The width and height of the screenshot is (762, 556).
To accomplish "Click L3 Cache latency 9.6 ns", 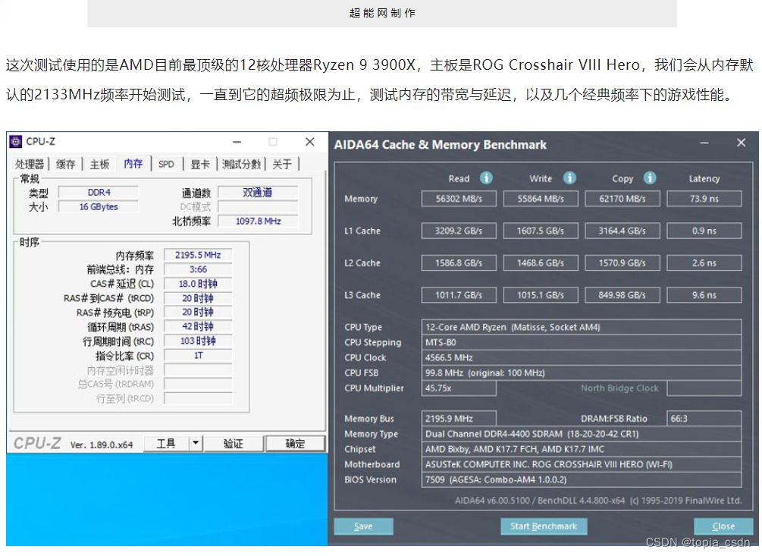I will (x=704, y=295).
